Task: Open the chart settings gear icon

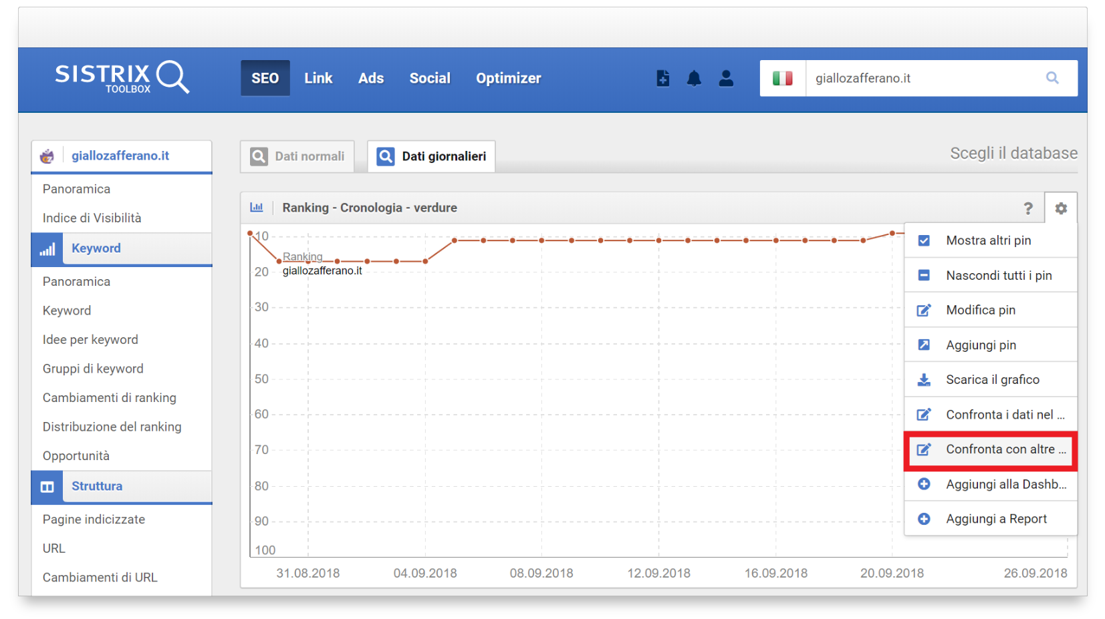Action: [x=1061, y=208]
